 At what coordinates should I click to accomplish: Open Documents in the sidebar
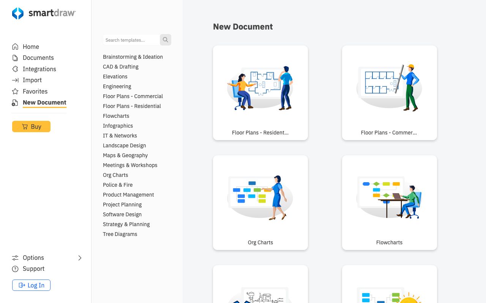click(x=38, y=58)
